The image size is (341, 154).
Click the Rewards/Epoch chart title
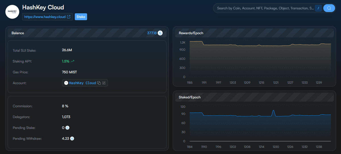pyautogui.click(x=191, y=33)
